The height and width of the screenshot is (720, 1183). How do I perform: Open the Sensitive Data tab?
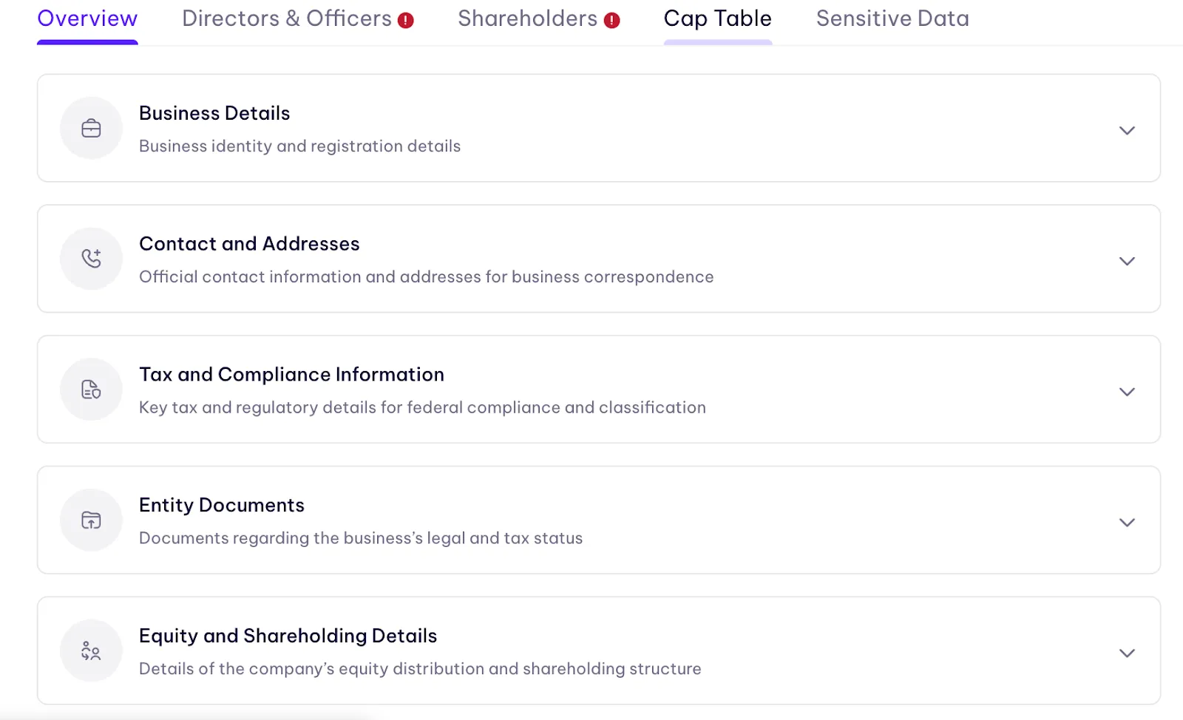tap(892, 18)
